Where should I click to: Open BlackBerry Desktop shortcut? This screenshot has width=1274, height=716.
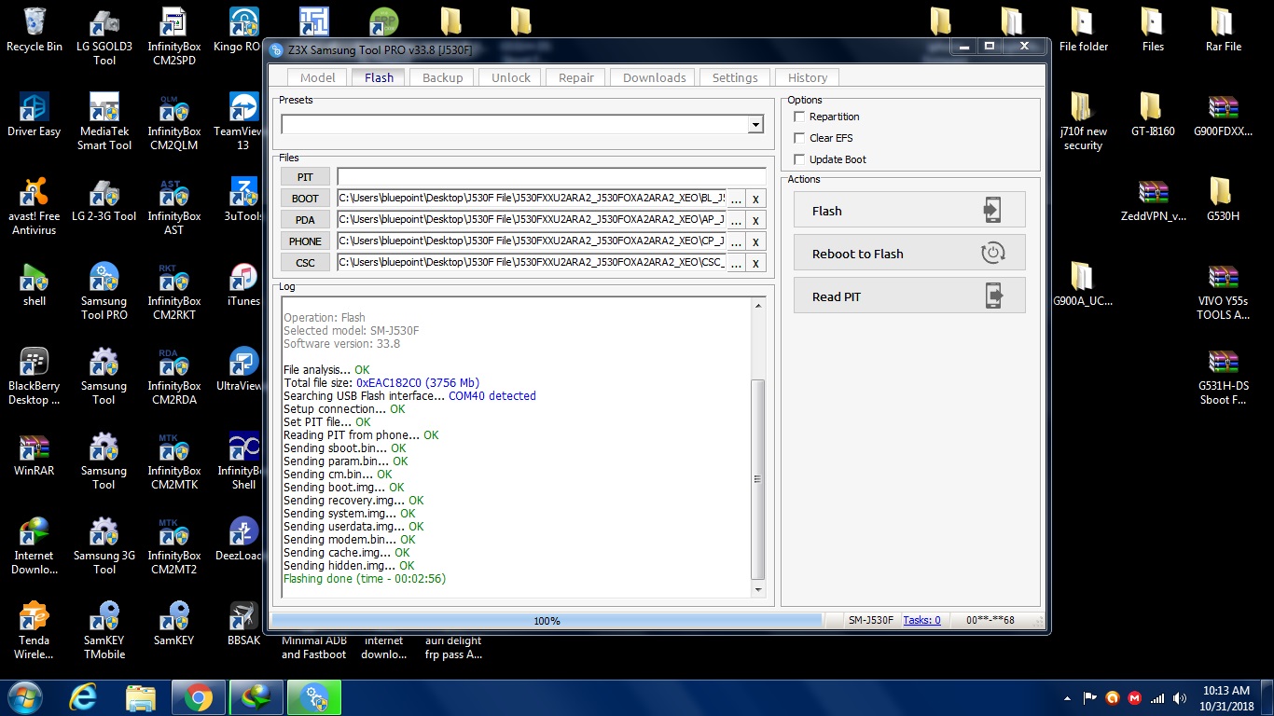point(35,377)
